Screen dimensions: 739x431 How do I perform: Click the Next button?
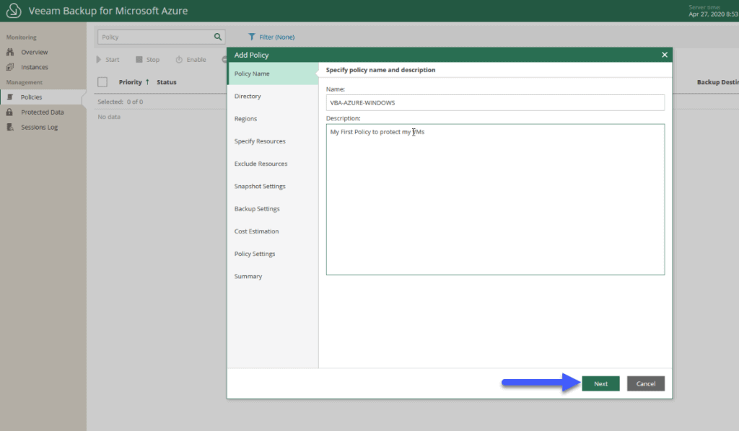point(600,383)
